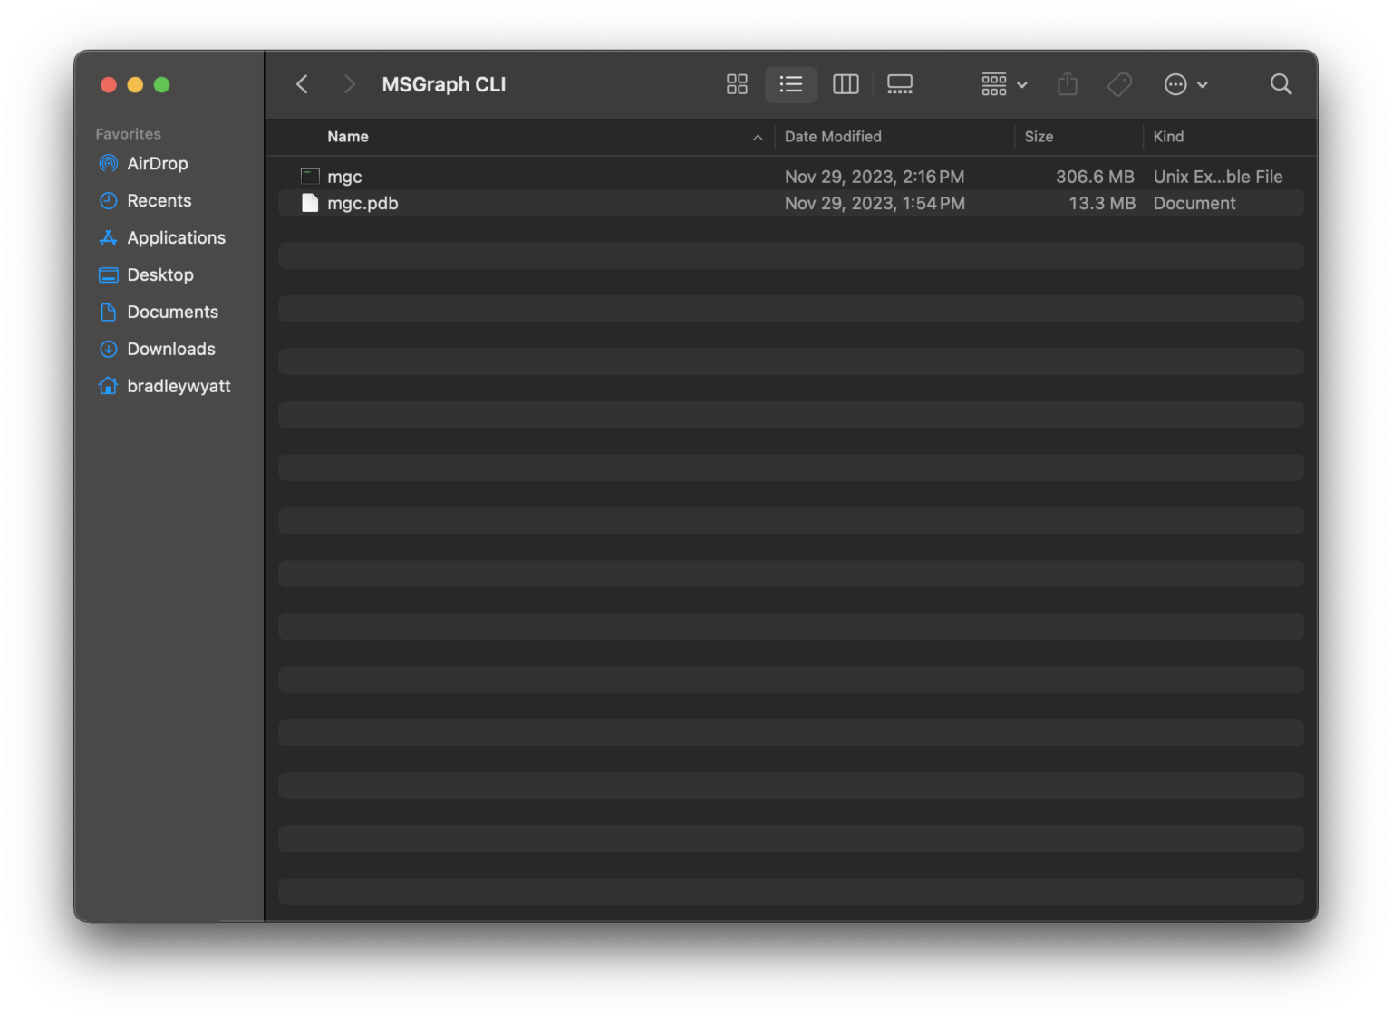Open Desktop in sidebar
This screenshot has width=1392, height=1020.
coord(160,274)
